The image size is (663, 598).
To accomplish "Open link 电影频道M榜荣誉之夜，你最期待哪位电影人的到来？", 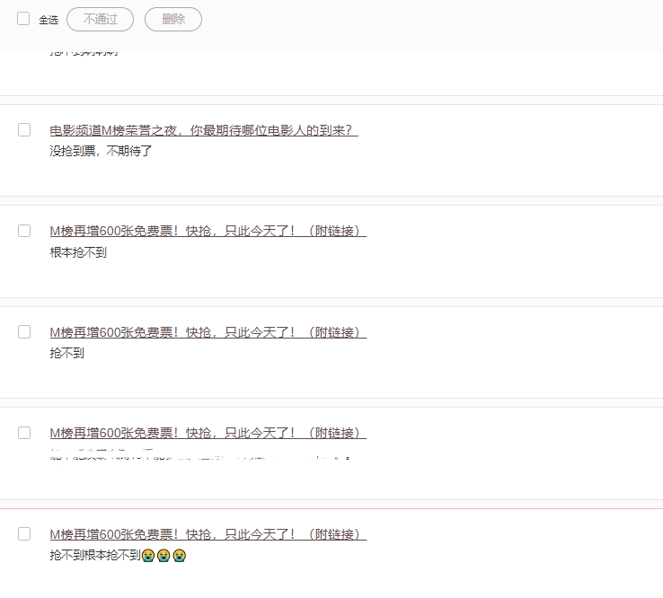I will click(x=203, y=130).
